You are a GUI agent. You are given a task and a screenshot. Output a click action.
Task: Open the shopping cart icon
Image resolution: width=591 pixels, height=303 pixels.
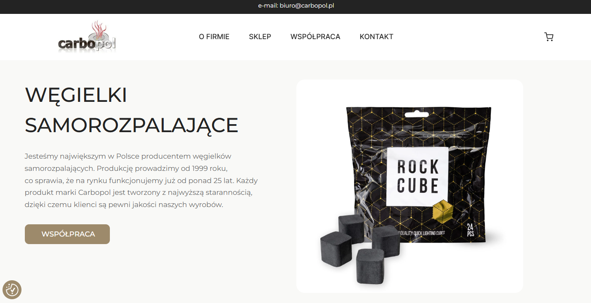[x=548, y=37]
